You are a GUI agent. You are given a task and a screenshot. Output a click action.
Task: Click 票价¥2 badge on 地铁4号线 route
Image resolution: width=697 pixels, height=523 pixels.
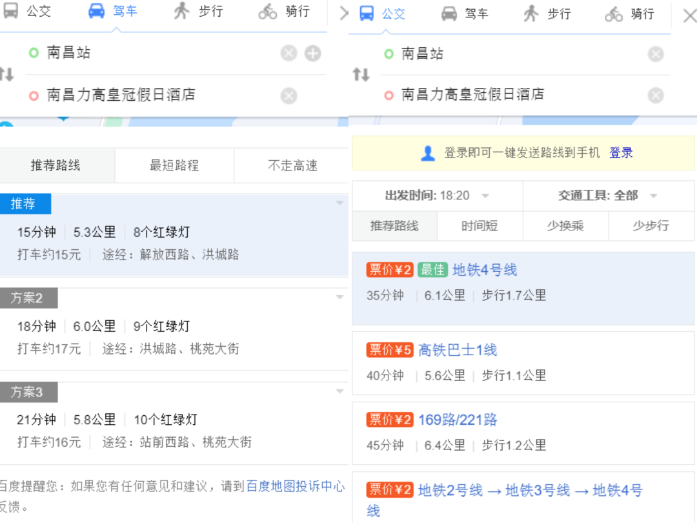tap(390, 270)
